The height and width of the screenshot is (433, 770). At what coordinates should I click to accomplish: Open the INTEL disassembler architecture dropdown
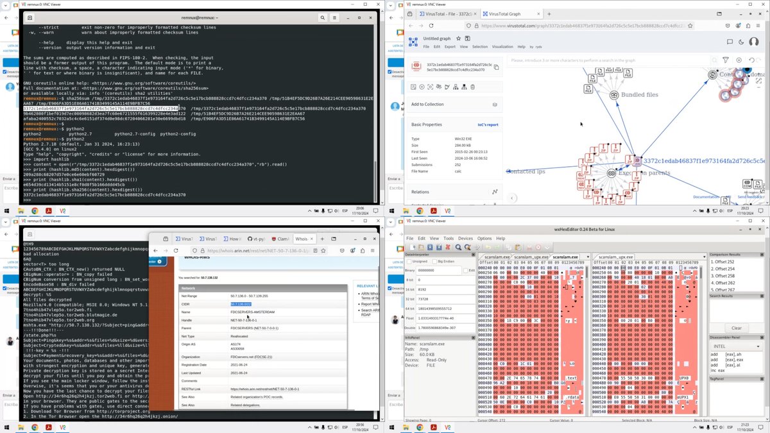[735, 346]
